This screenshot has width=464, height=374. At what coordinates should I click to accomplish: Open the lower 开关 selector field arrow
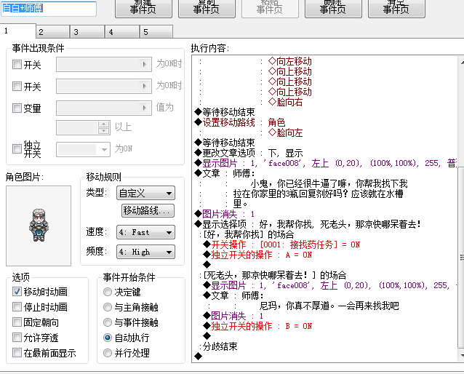(x=144, y=86)
